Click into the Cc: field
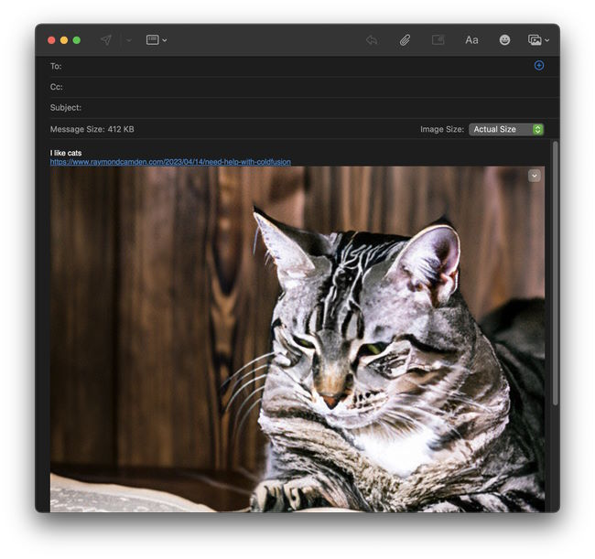The height and width of the screenshot is (559, 595). 293,87
